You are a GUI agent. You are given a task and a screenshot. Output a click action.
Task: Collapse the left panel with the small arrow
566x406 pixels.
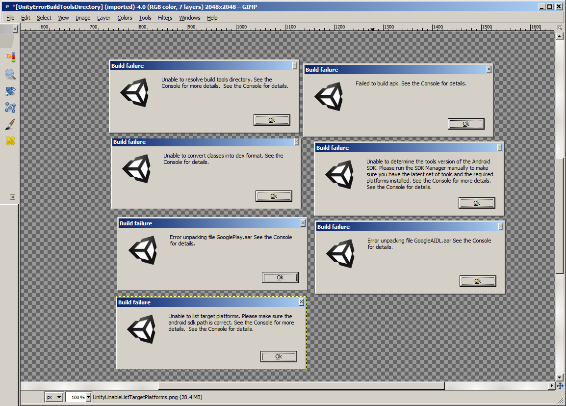point(12,197)
